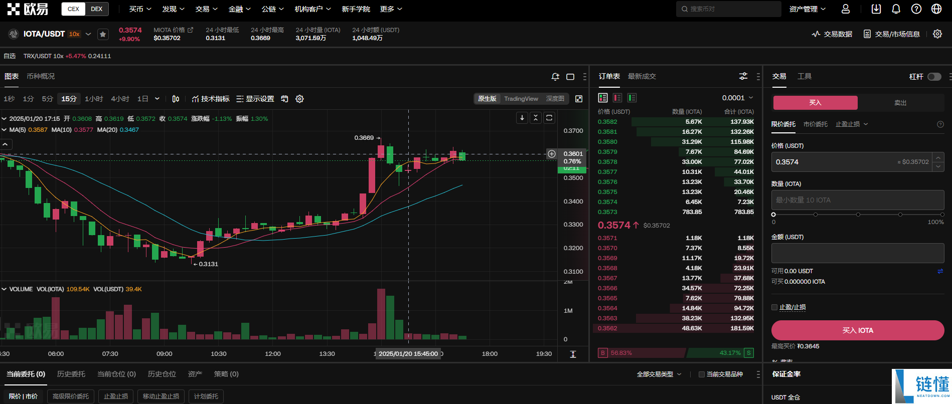This screenshot has height=404, width=952.
Task: Enable 止盈/止损 checkbox
Action: point(774,307)
